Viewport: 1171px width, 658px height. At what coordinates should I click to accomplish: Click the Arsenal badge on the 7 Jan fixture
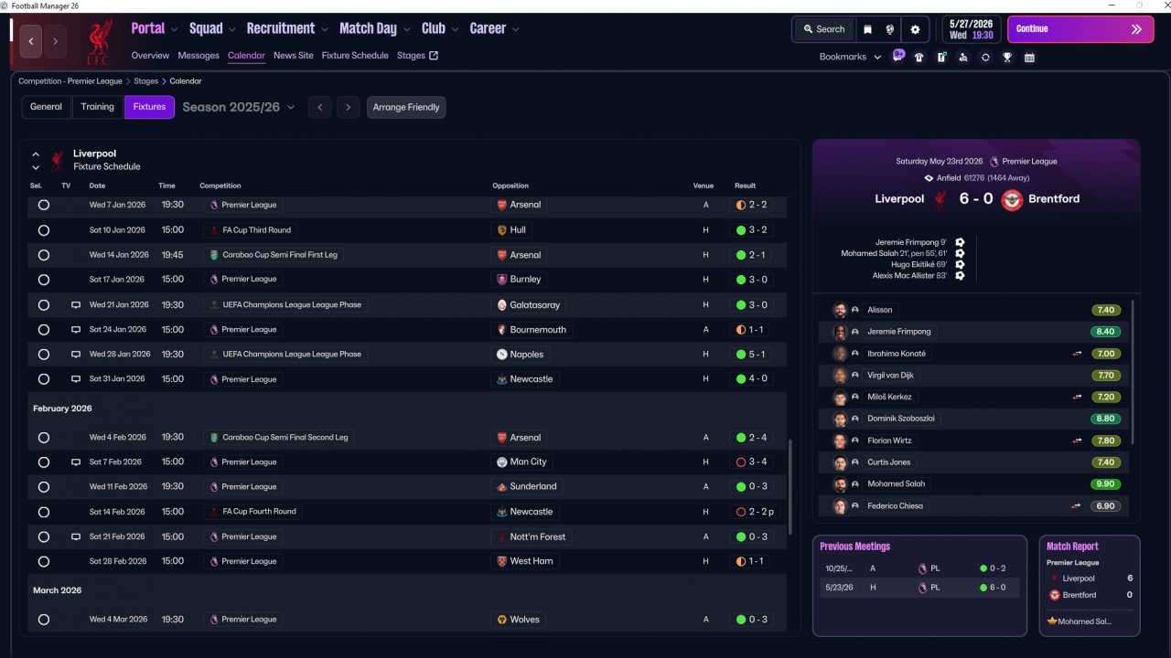click(501, 205)
